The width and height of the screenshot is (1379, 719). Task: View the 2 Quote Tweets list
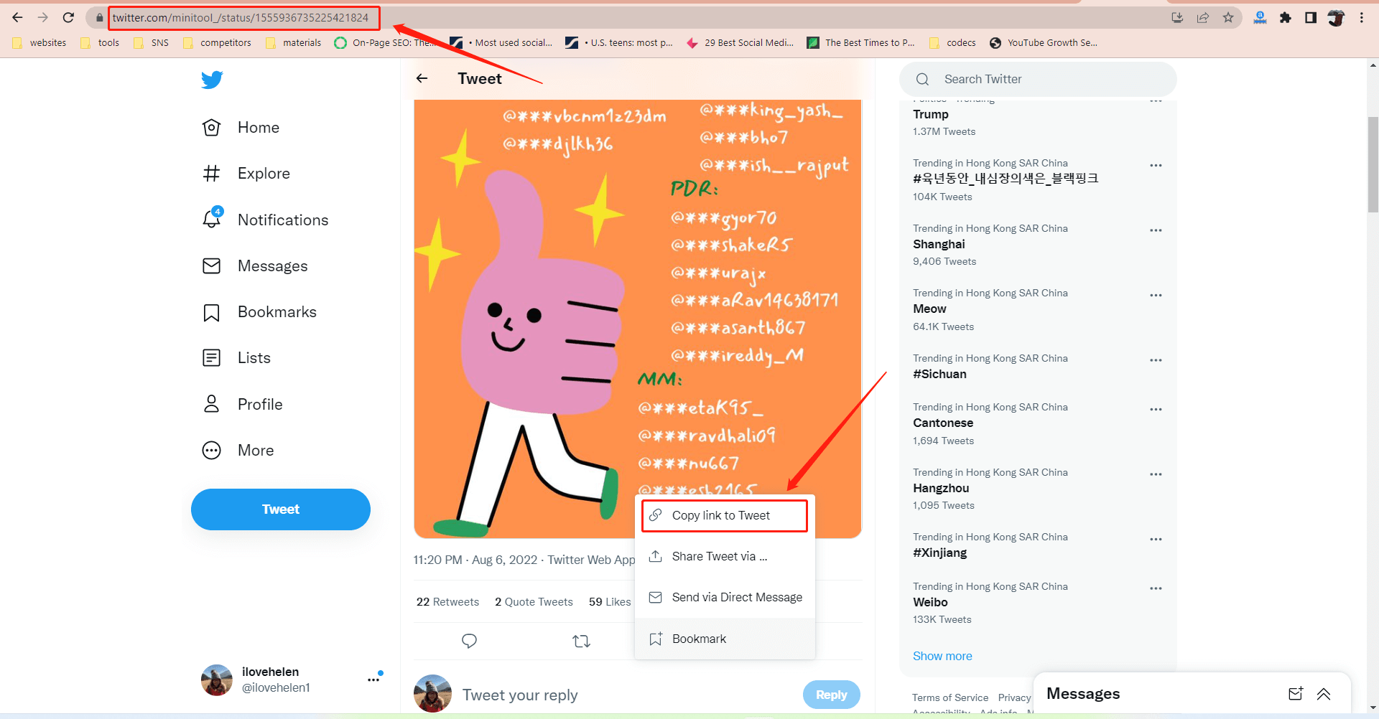click(534, 602)
